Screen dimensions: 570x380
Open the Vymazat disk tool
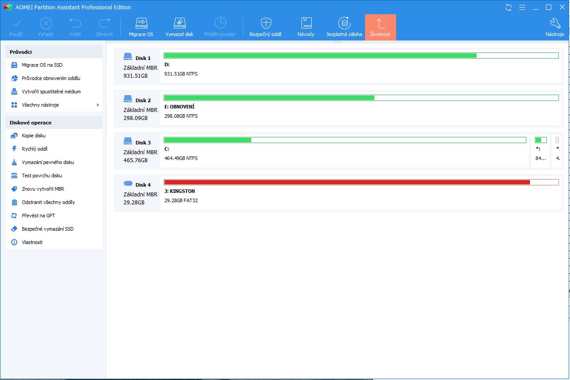click(179, 26)
